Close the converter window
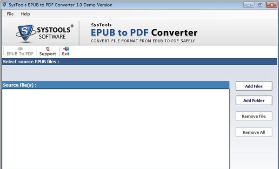 (x=272, y=5)
